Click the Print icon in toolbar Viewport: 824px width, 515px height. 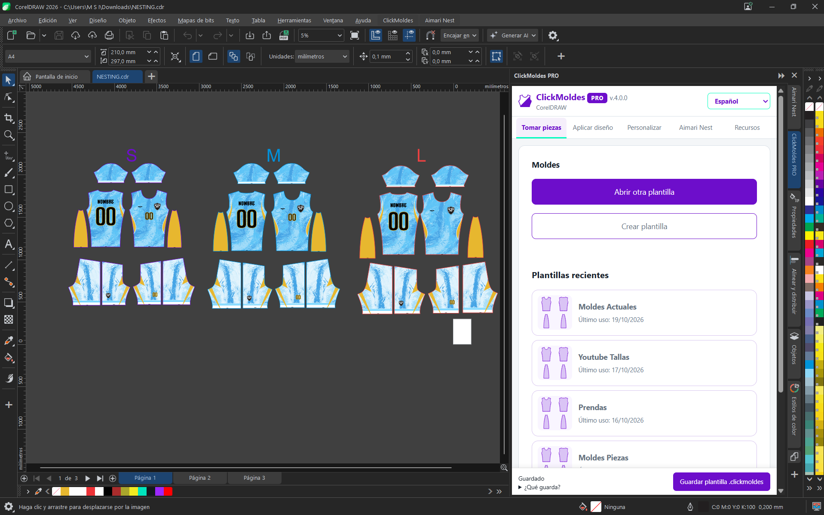coord(109,35)
